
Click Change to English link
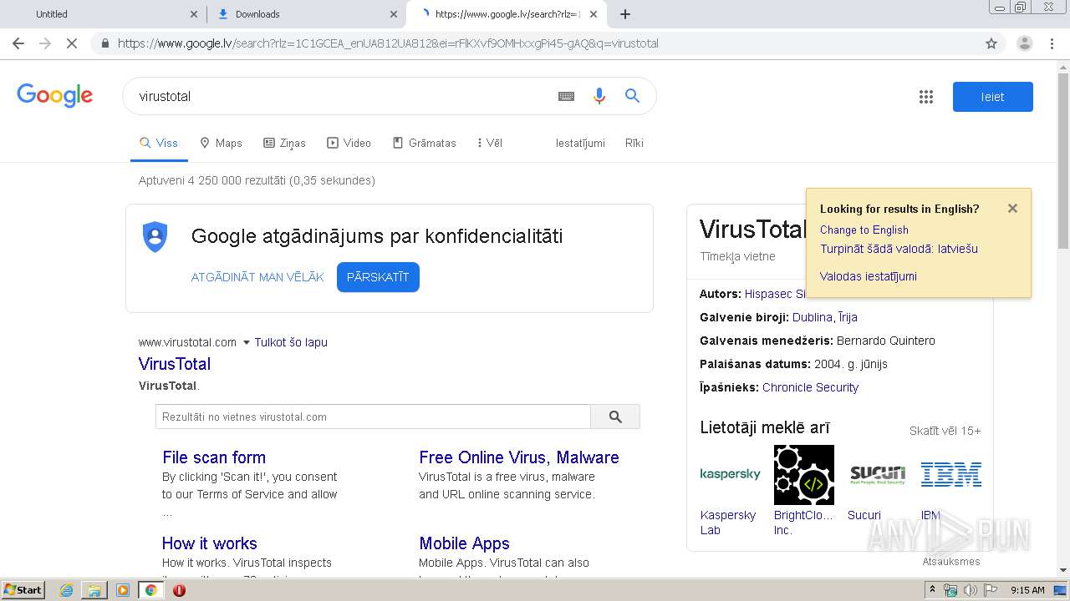864,230
